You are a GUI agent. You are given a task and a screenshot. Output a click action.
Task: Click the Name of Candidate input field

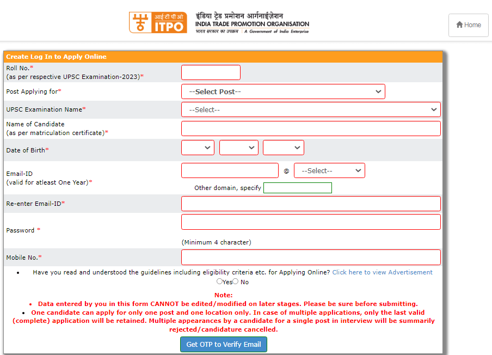(310, 128)
